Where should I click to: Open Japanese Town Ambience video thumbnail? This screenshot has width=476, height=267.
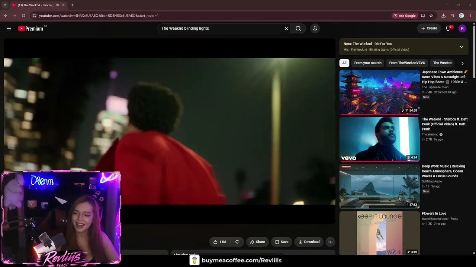pos(380,92)
